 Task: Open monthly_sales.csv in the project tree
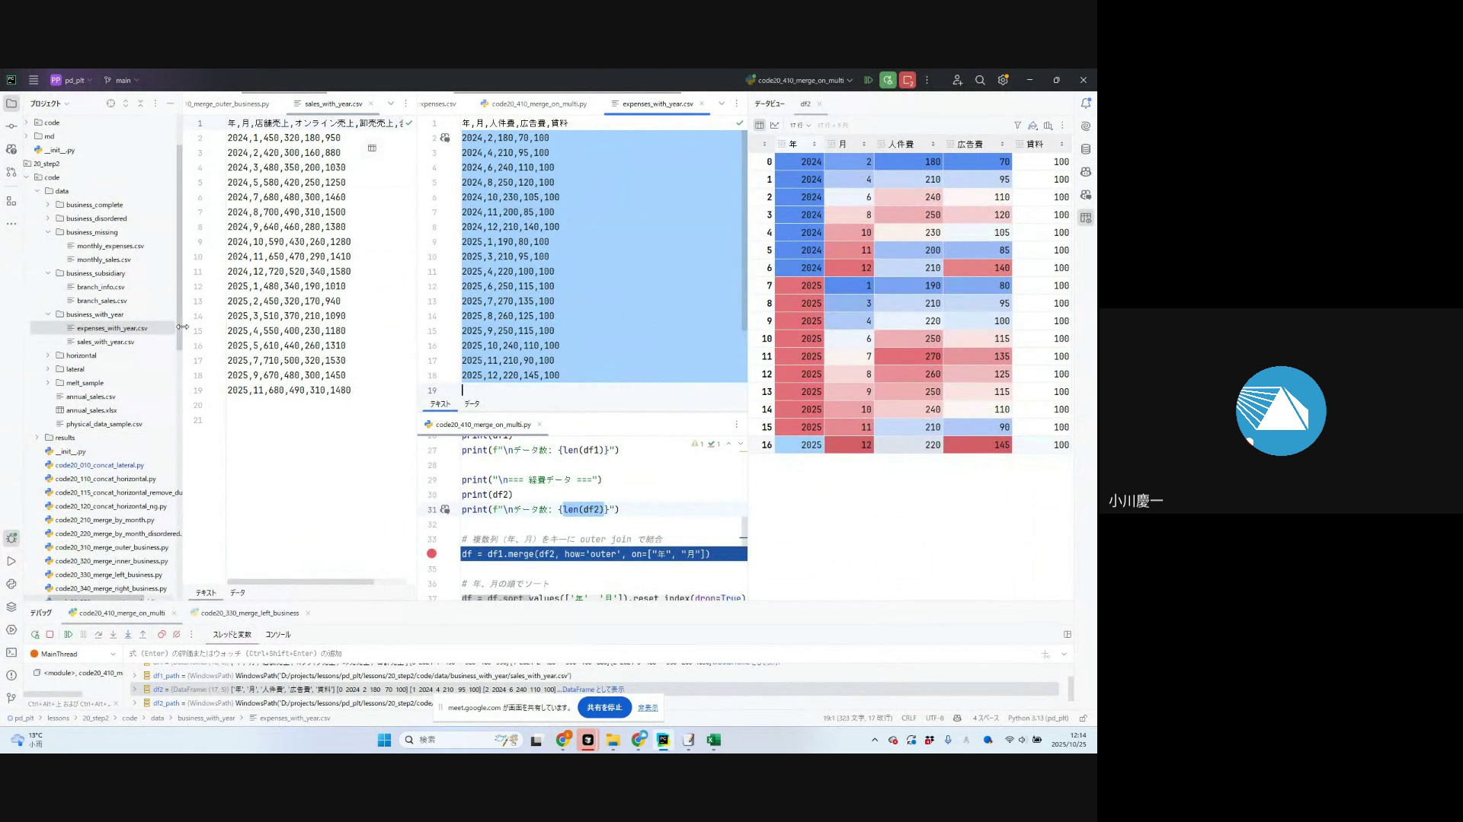coord(104,260)
